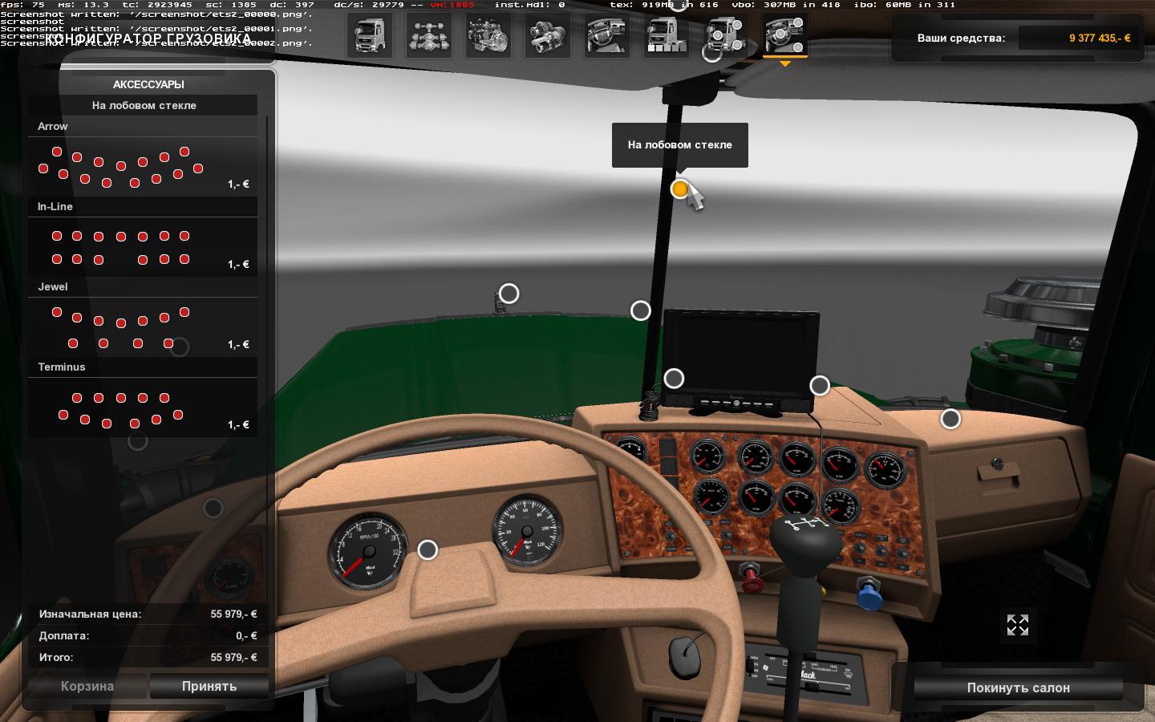Screen dimensions: 1155x722
Task: Select the truck paint color category
Action: point(667,35)
